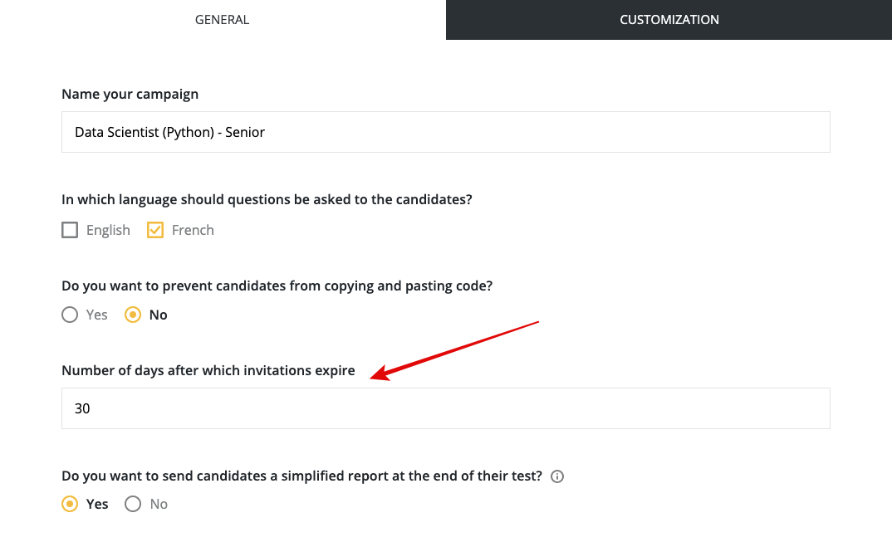
Task: Click the "French" label text
Action: pyautogui.click(x=193, y=230)
